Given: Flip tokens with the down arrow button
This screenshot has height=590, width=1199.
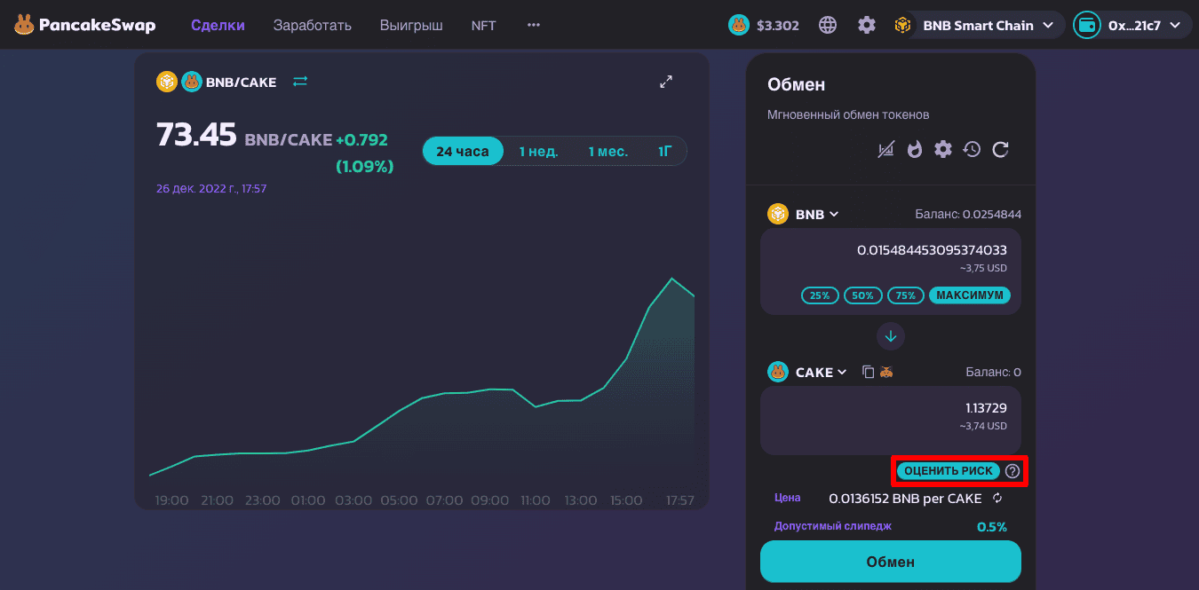Looking at the screenshot, I should (891, 336).
